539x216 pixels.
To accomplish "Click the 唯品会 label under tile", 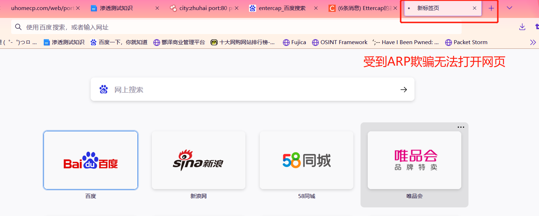I will 415,196.
